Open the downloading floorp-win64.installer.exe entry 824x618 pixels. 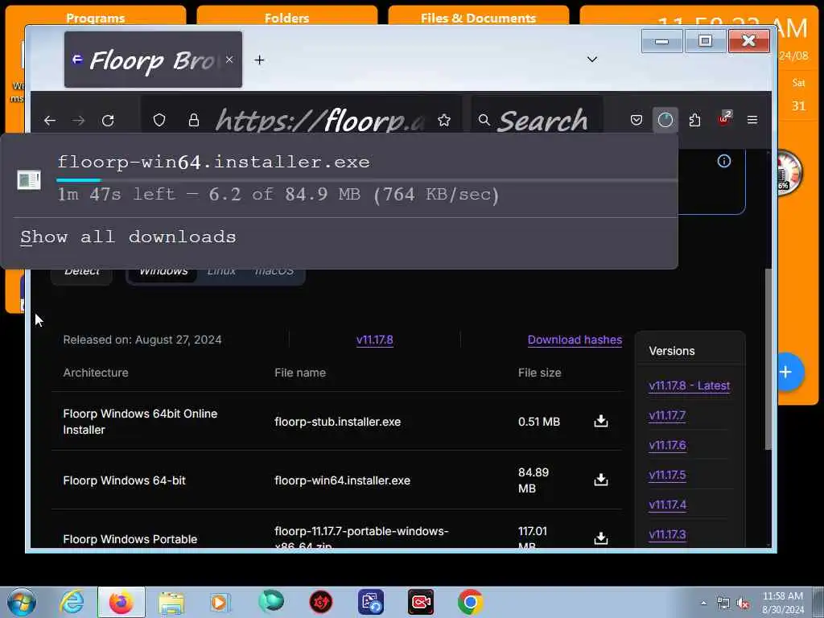[339, 179]
